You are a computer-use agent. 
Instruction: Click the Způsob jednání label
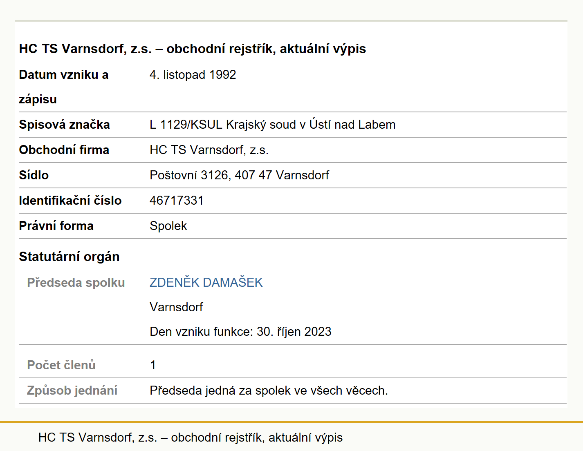tap(72, 391)
